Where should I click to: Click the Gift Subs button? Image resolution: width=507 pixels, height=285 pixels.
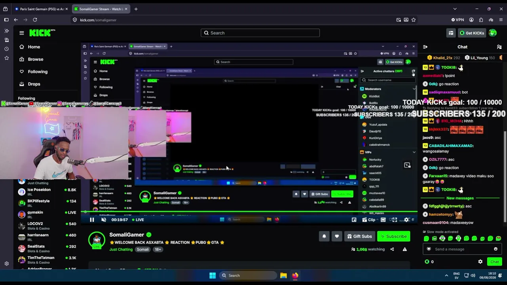pyautogui.click(x=359, y=236)
